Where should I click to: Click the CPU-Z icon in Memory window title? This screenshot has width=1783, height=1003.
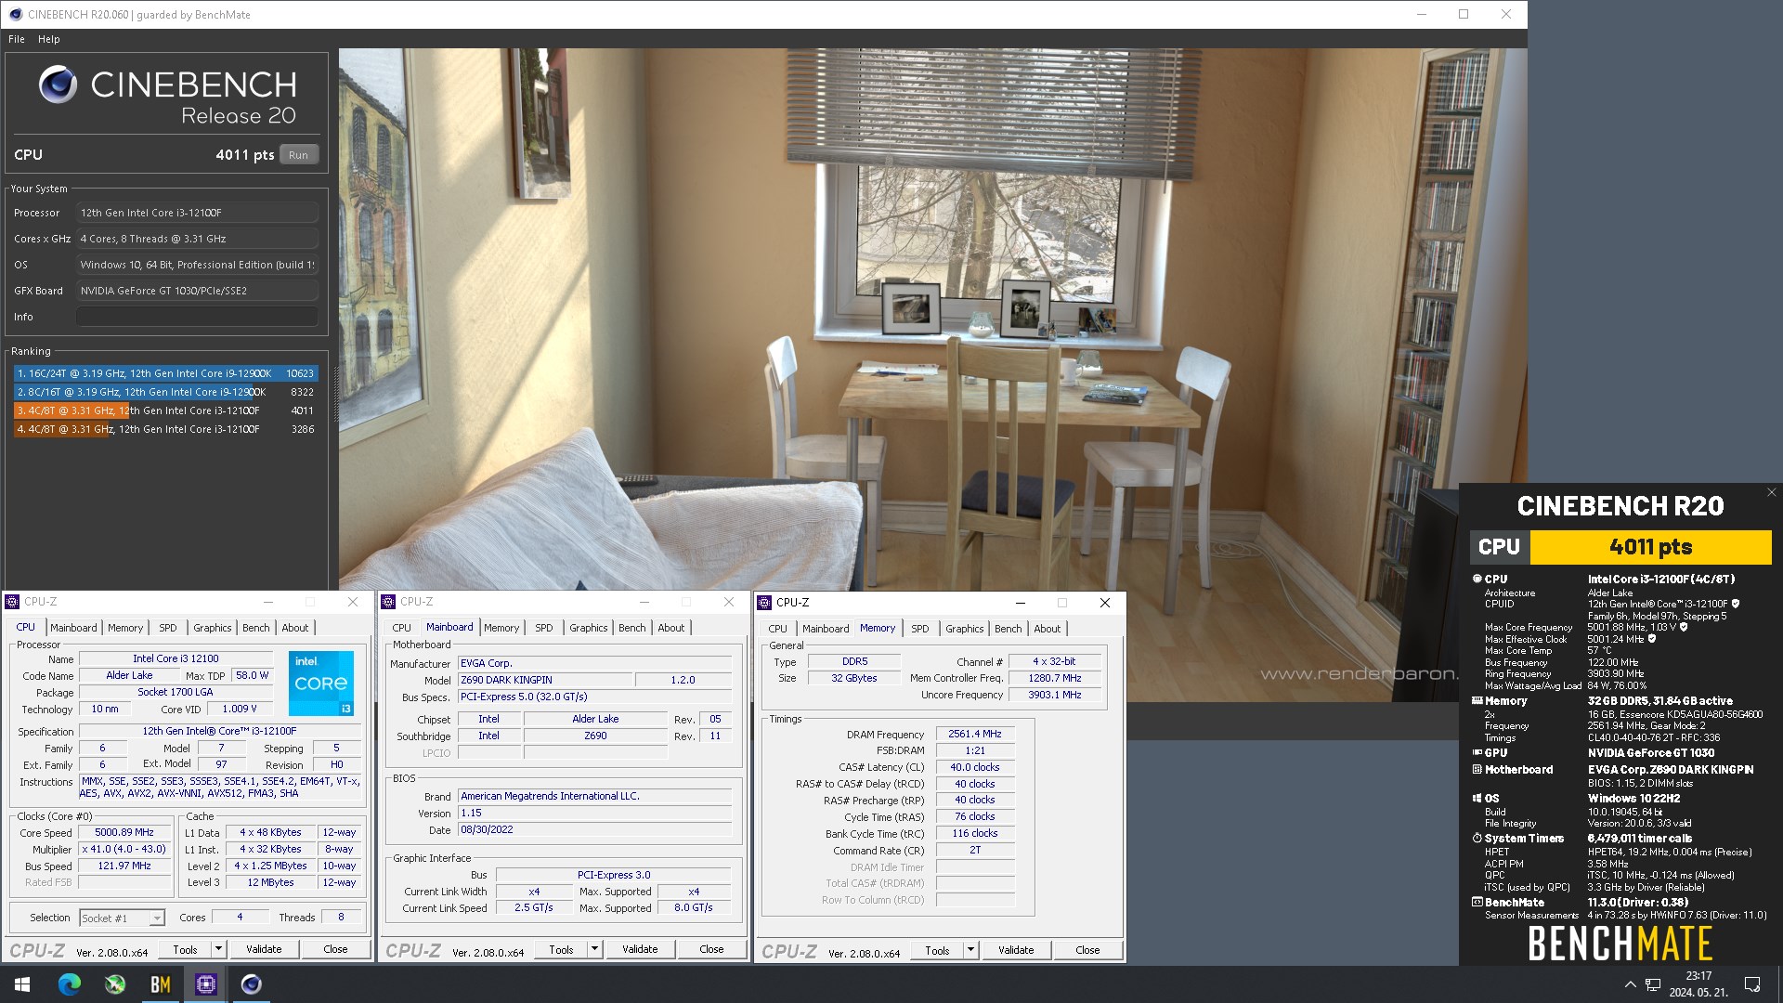[x=764, y=603]
